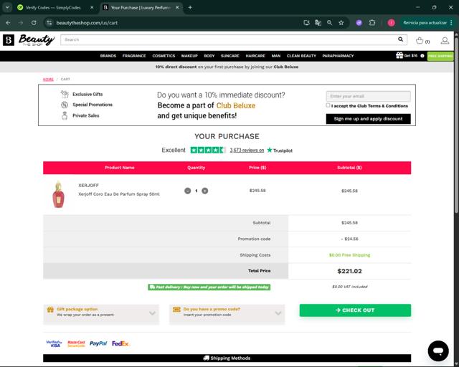Click the Club Beluxe banner link
The image size is (459, 367).
point(285,67)
